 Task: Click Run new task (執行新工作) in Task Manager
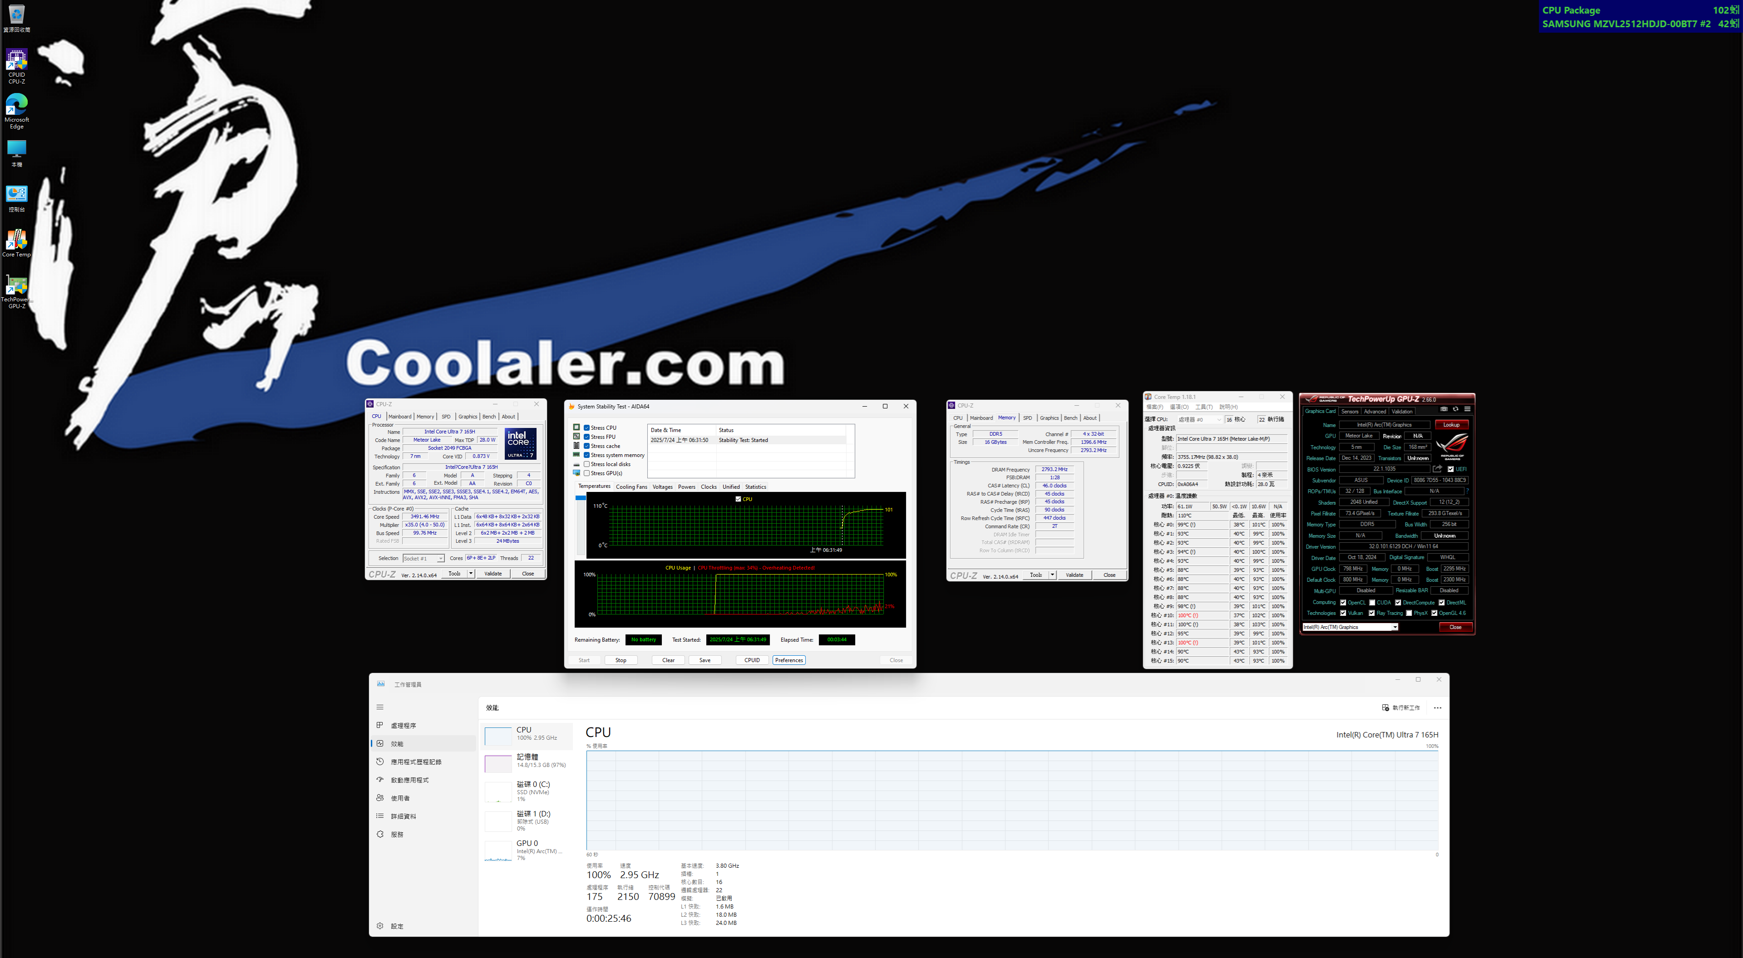pyautogui.click(x=1401, y=707)
